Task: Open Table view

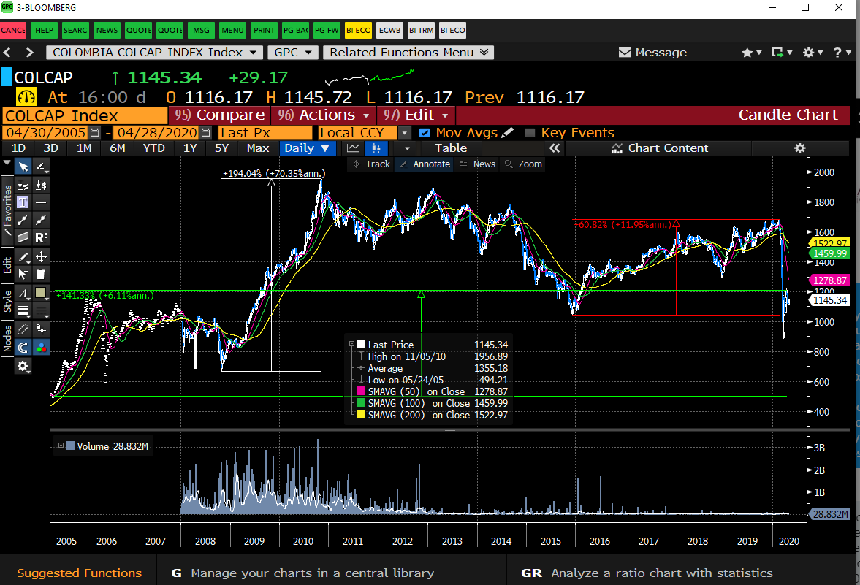Action: (451, 148)
